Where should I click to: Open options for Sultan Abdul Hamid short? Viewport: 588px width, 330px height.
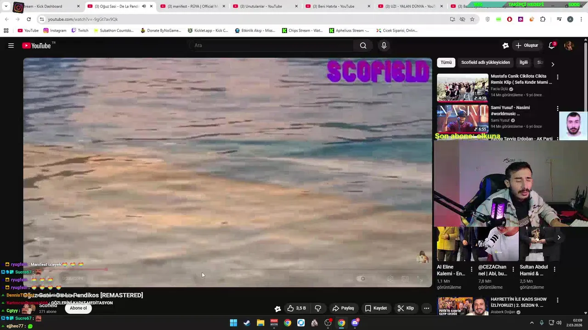[x=554, y=269]
